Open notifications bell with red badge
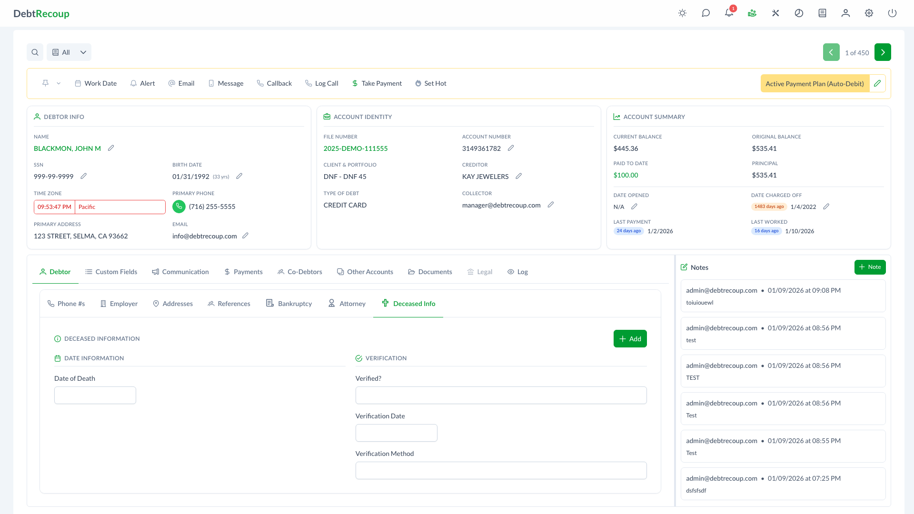 pyautogui.click(x=729, y=13)
